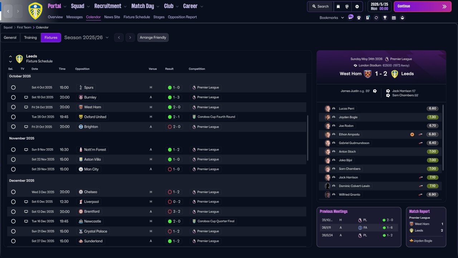The width and height of the screenshot is (458, 258).
Task: Select the Burnley fixture radio button
Action: click(13, 97)
